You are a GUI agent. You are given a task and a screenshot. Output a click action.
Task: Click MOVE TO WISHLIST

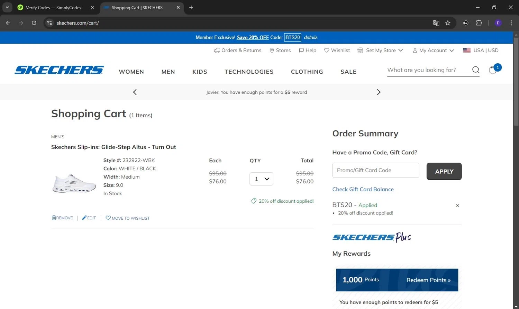pyautogui.click(x=128, y=218)
